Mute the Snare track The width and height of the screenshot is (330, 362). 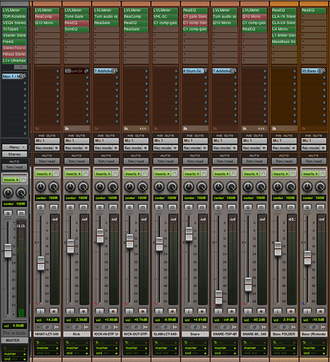[x=202, y=207]
